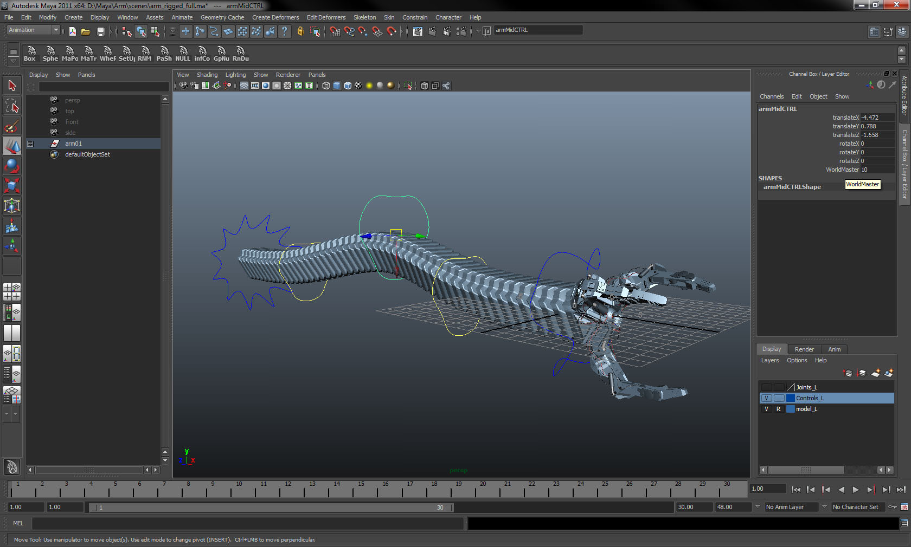Open the anim layer dropdown arrow
This screenshot has height=547, width=911.
click(758, 507)
